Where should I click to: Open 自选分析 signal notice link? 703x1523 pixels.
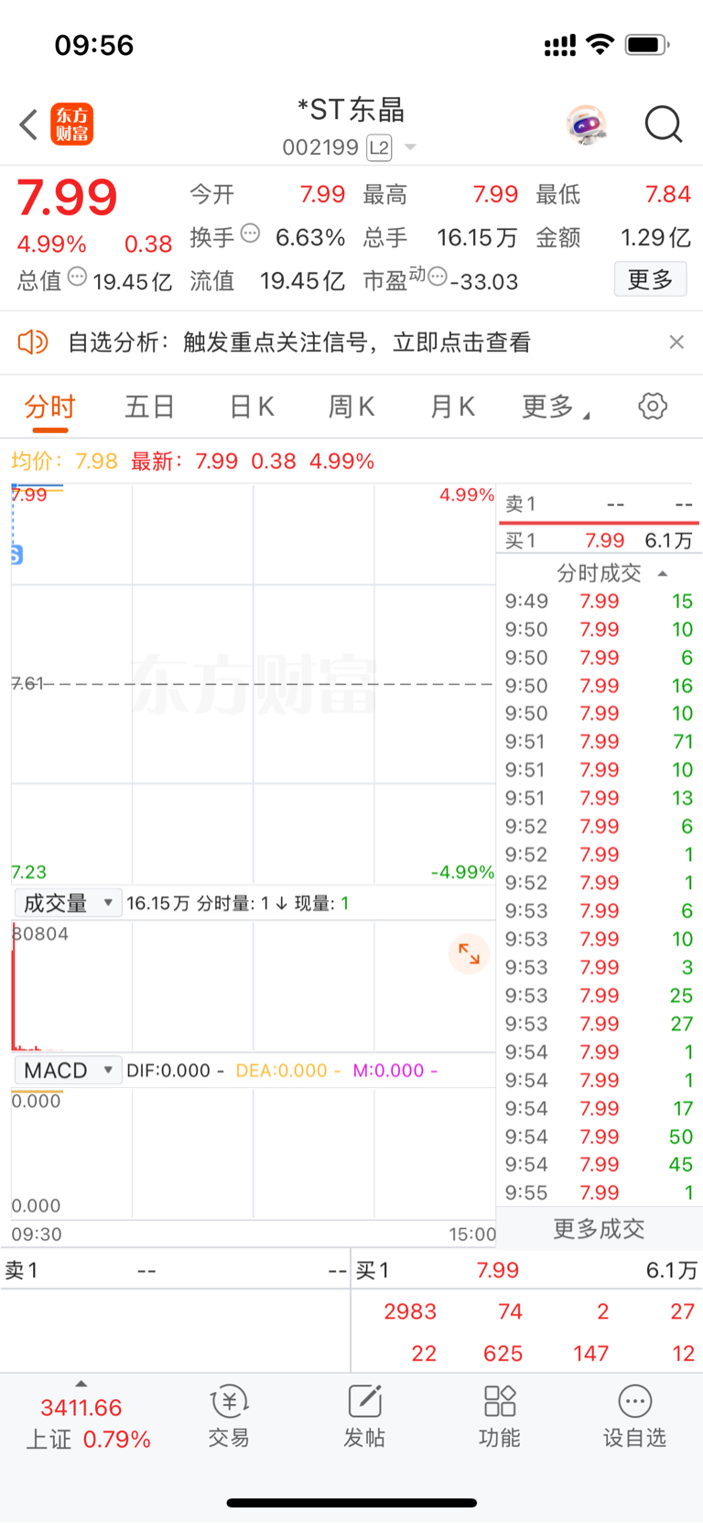pyautogui.click(x=299, y=343)
